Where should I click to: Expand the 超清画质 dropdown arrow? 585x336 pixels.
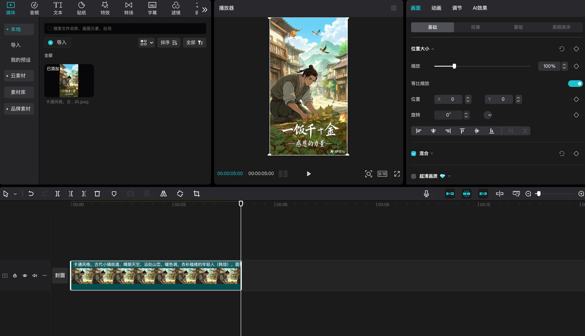pyautogui.click(x=449, y=176)
